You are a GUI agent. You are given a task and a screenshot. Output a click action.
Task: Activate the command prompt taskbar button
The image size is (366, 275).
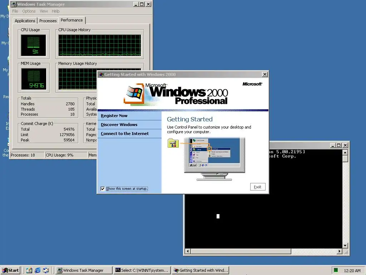142,270
